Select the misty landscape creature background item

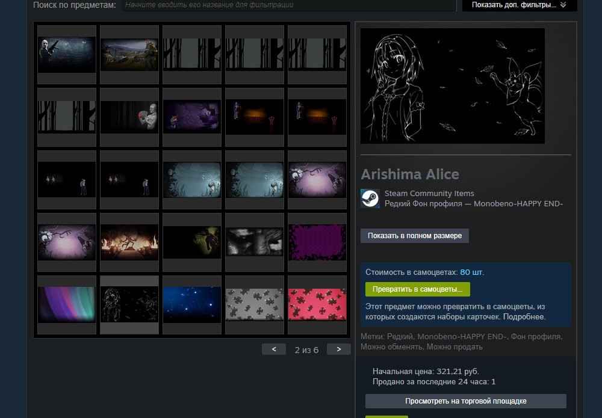(129, 55)
